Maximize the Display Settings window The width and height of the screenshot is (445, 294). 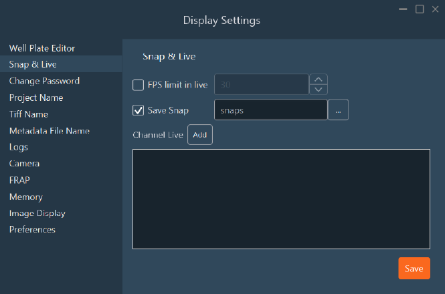(420, 9)
